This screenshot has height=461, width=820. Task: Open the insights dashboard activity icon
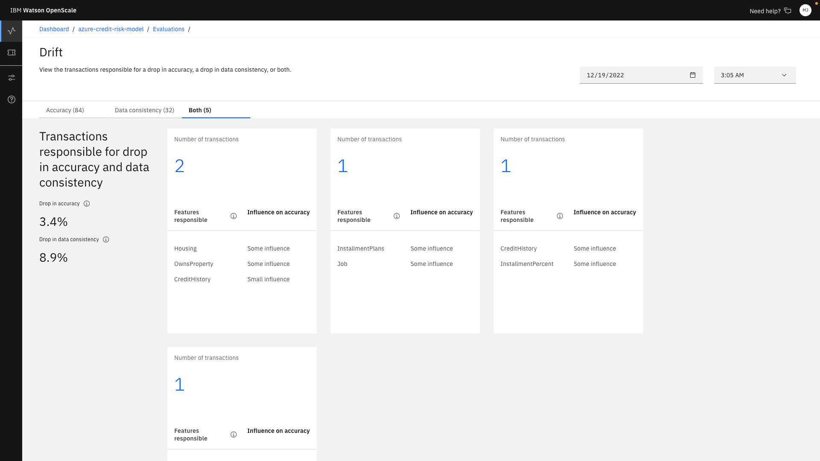12,31
